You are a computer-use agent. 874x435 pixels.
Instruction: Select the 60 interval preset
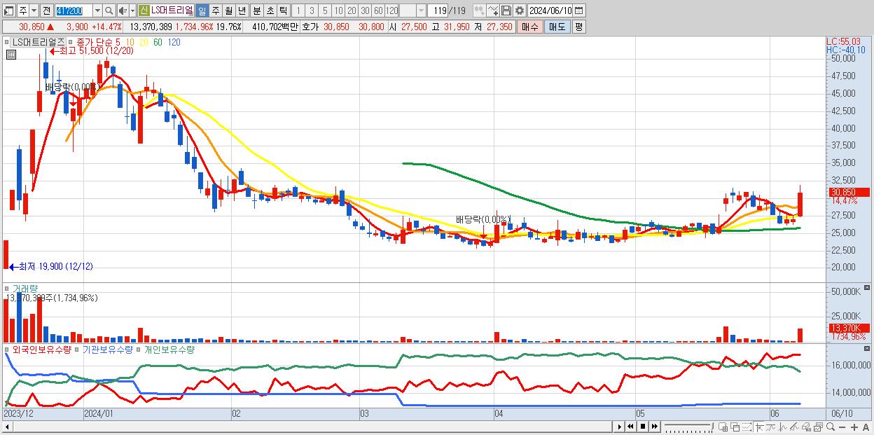(378, 11)
